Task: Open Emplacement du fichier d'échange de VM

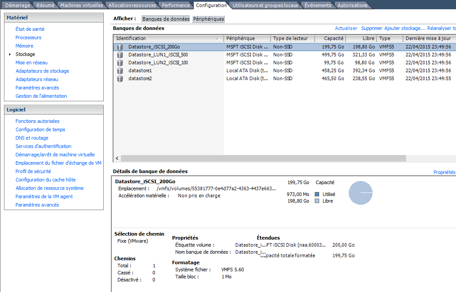Action: point(58,163)
